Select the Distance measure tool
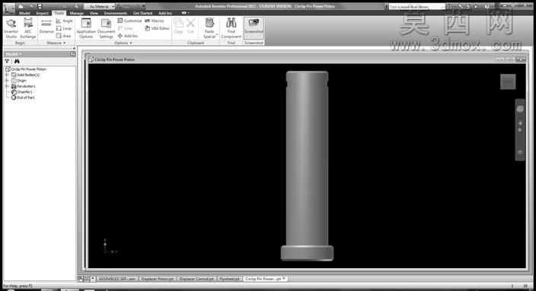The height and width of the screenshot is (291, 536). pos(46,27)
